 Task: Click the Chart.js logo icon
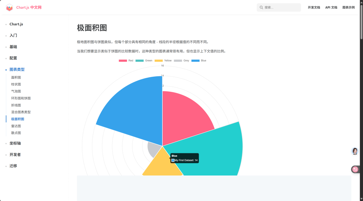9,7
